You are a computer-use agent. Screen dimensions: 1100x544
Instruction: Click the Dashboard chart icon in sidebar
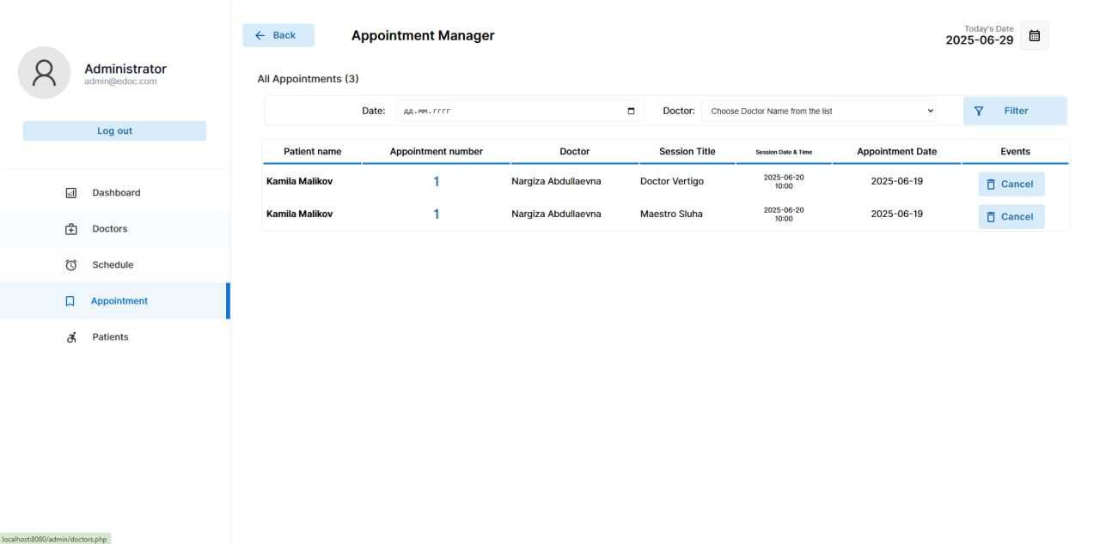[71, 193]
